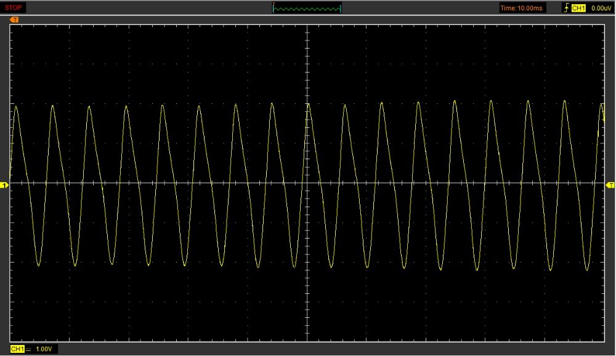Screen dimensions: 616x356
Task: Select the rising edge trigger slope icon
Action: coord(567,7)
